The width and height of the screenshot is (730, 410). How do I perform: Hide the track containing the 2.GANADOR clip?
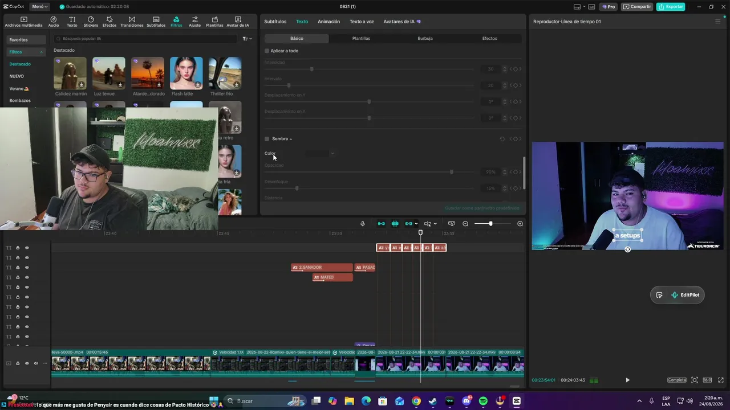[27, 268]
